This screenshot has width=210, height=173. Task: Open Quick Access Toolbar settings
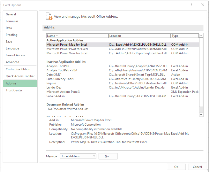[20, 76]
